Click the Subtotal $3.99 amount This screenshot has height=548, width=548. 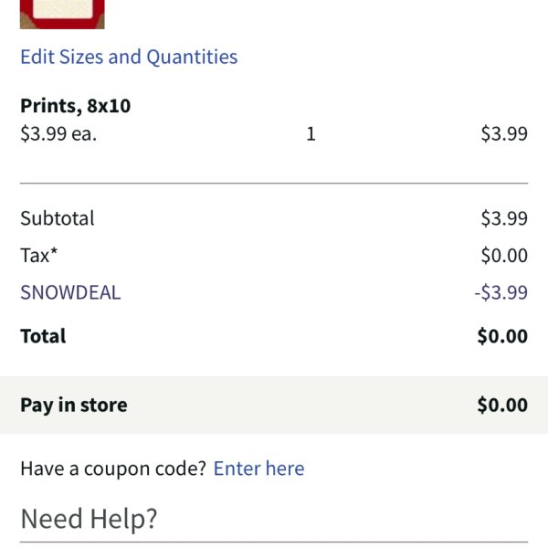[504, 218]
